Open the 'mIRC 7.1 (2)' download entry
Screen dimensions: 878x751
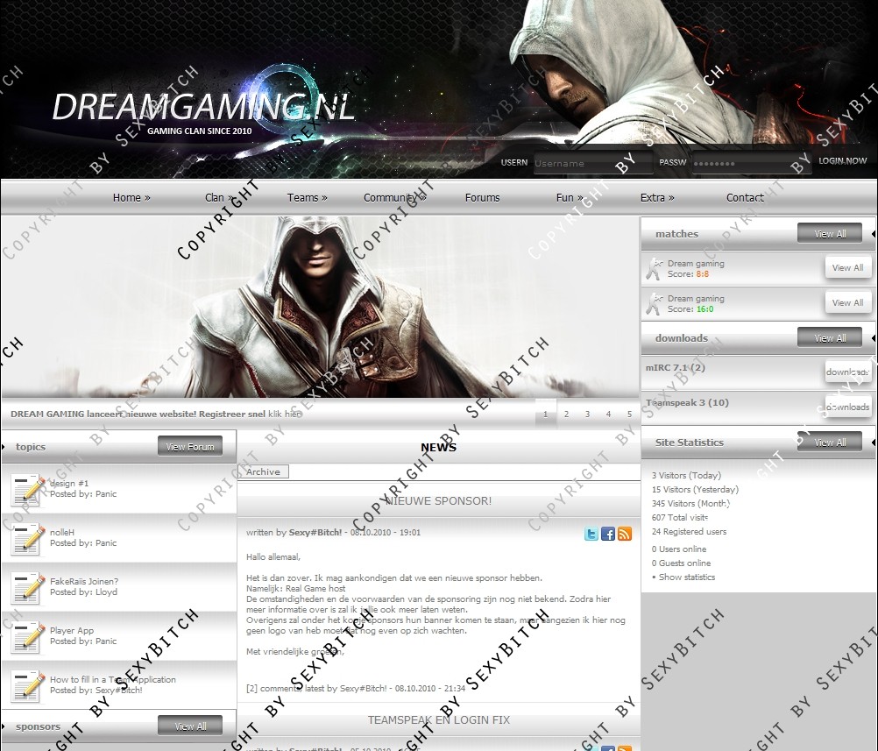pos(676,367)
